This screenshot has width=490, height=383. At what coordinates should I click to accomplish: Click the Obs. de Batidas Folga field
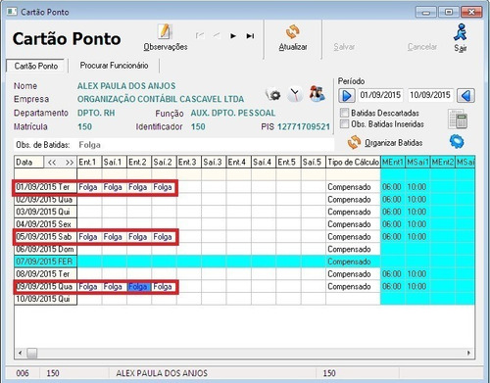175,145
